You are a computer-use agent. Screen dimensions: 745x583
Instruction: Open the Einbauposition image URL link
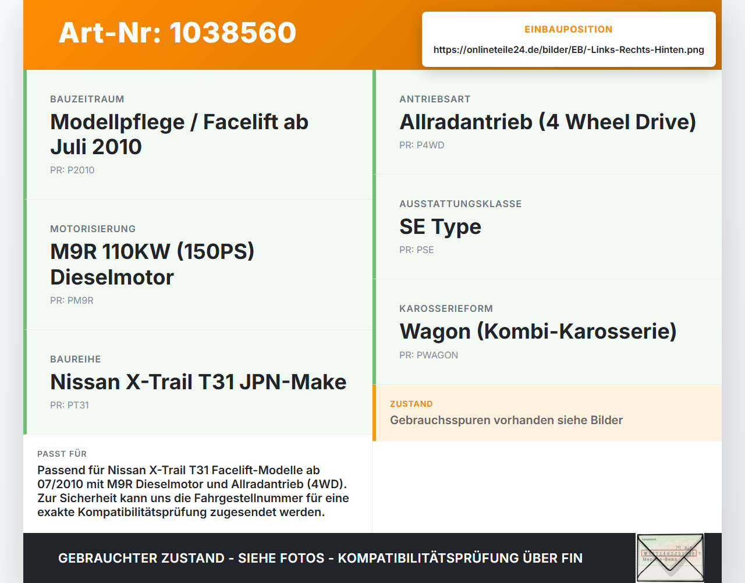[569, 49]
